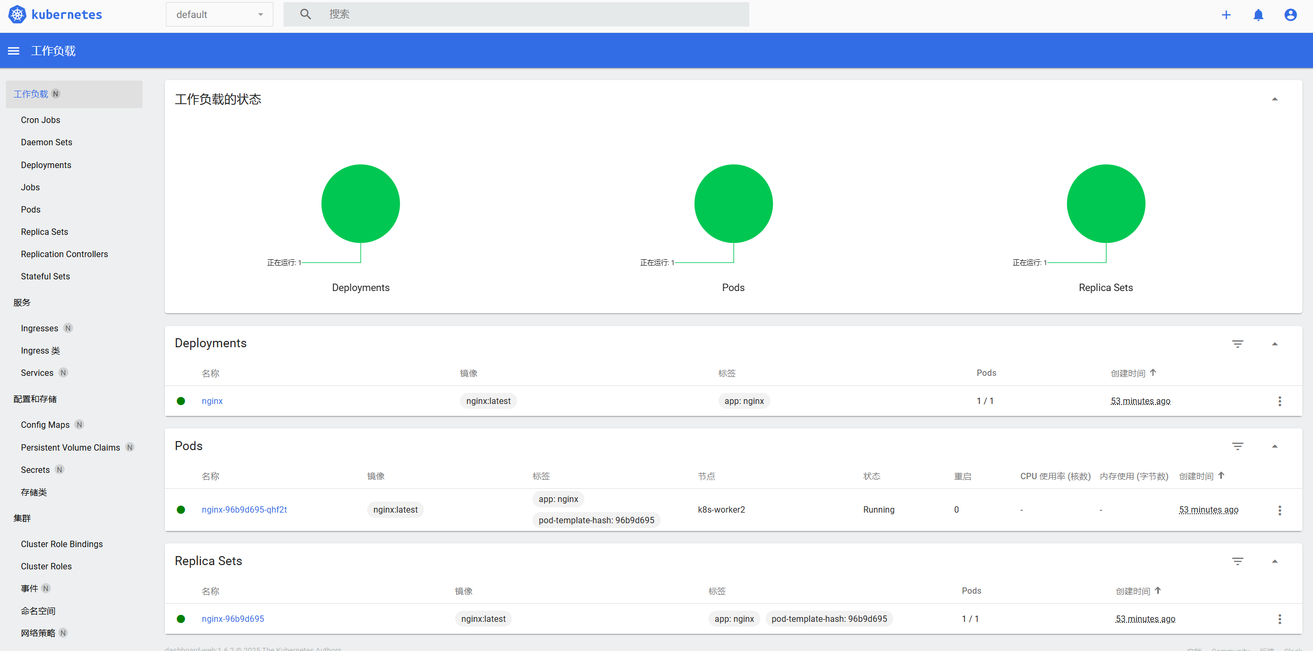Select Daemon Sets in sidebar
This screenshot has height=651, width=1313.
(47, 142)
